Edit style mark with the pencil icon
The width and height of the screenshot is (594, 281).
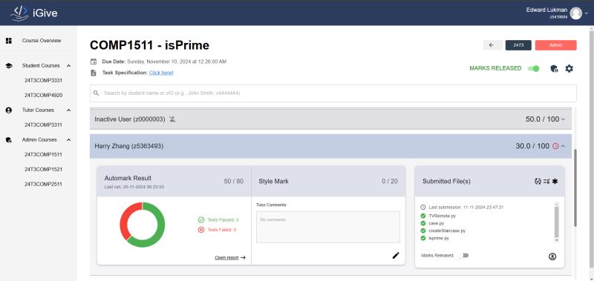[396, 256]
